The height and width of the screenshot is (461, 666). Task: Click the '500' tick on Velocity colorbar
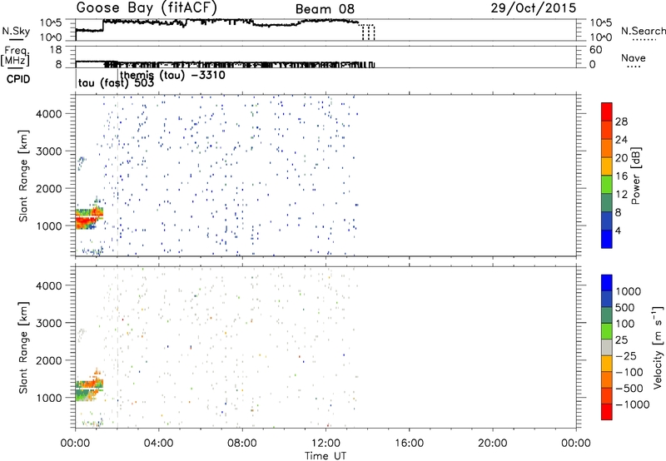(x=627, y=307)
